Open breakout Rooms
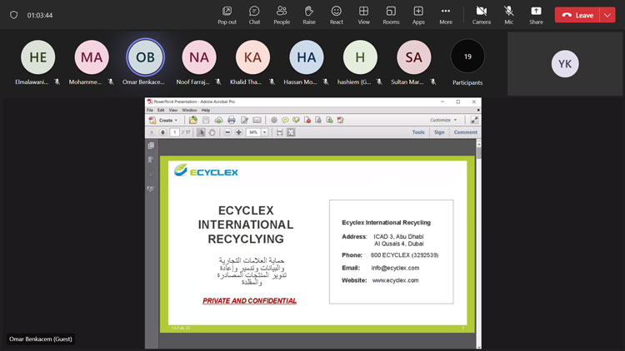The image size is (625, 351). click(x=391, y=14)
